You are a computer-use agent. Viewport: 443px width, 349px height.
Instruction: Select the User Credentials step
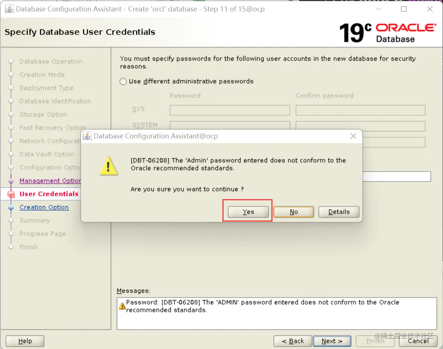point(49,194)
